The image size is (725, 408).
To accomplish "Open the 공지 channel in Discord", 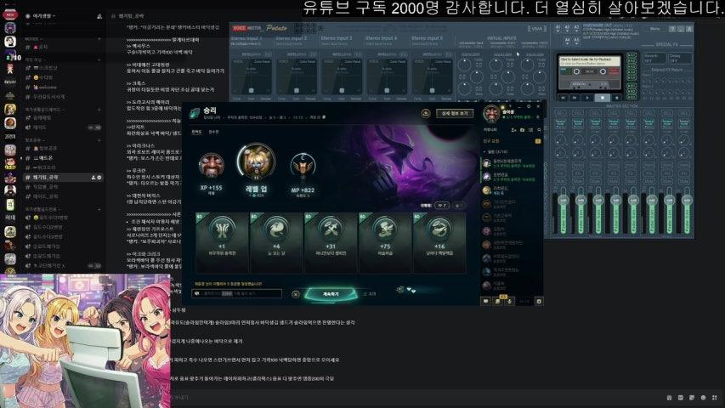I will [62, 48].
